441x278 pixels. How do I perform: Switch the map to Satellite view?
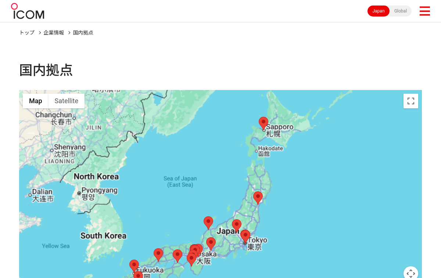click(67, 101)
